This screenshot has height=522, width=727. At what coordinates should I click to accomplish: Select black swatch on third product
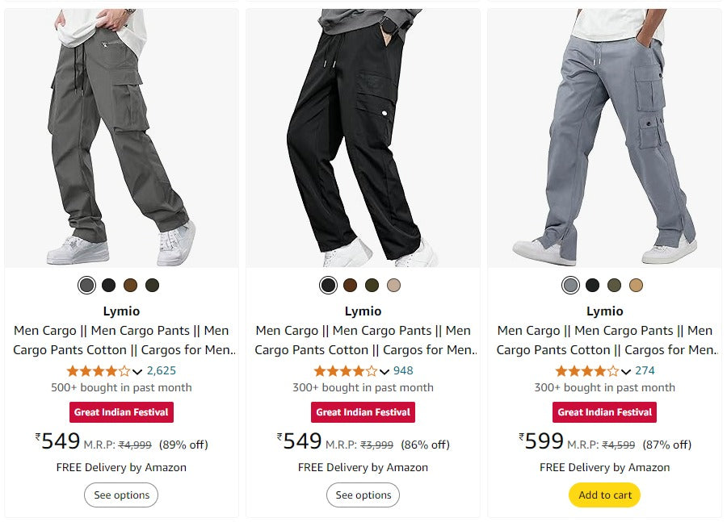point(592,285)
